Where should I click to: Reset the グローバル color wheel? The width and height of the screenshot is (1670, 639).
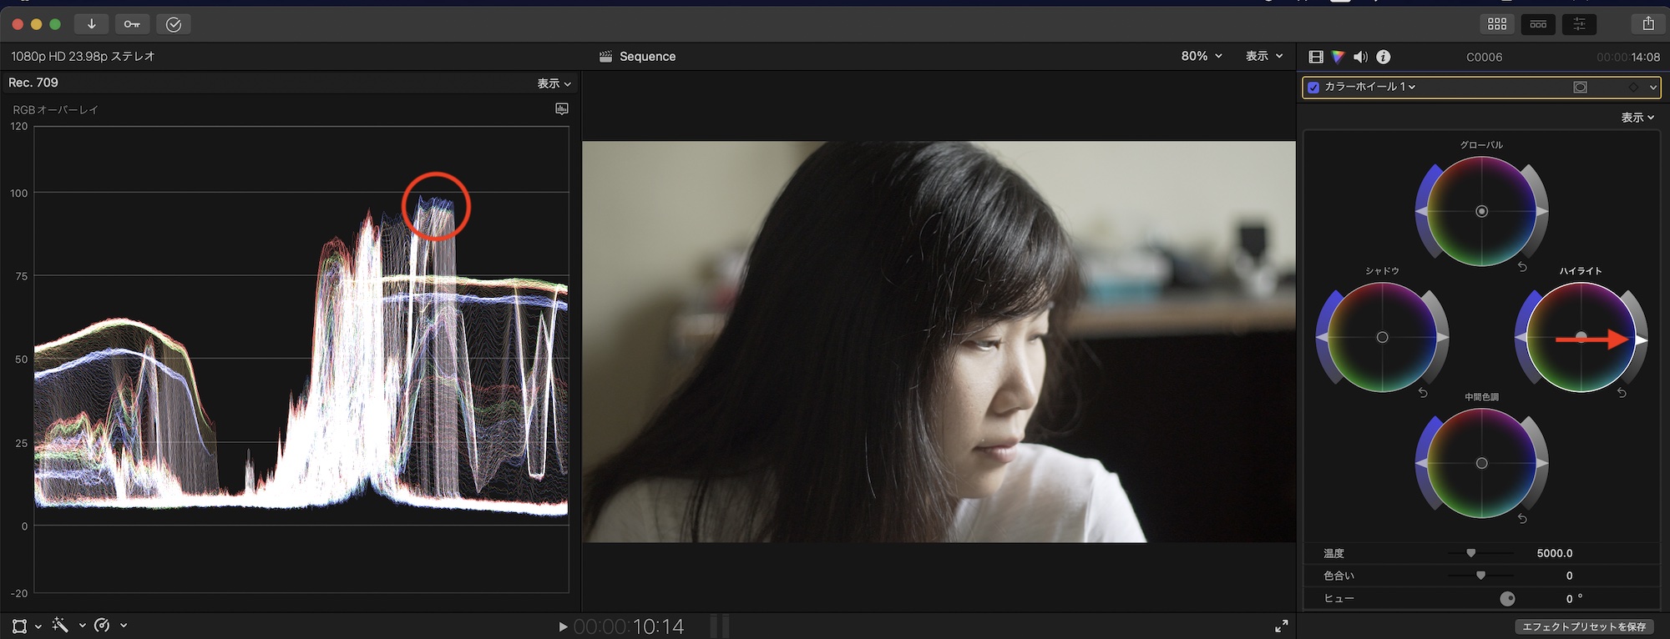tap(1522, 267)
